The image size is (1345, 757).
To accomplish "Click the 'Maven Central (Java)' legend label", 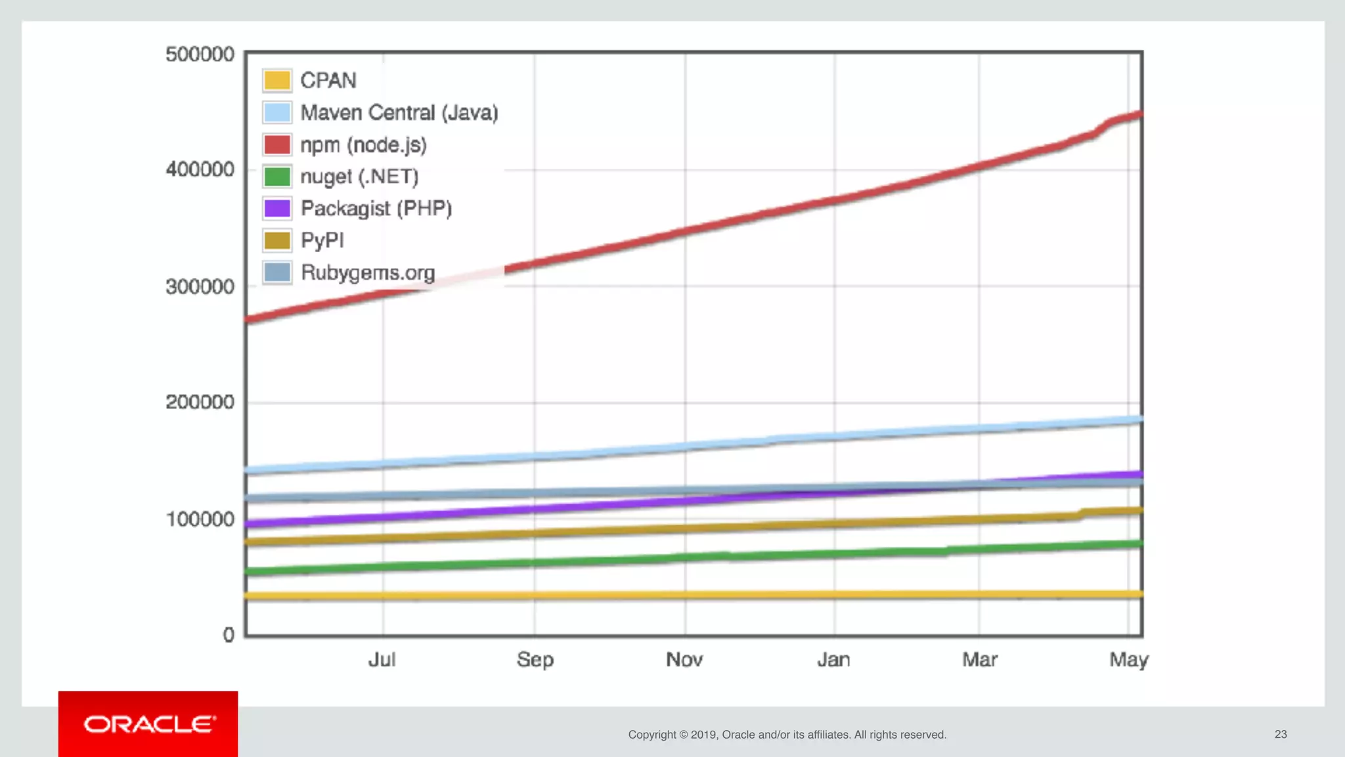I will point(399,113).
